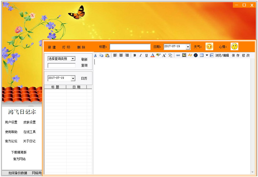Toggle italic formatting
258x177 pixels.
point(141,55)
